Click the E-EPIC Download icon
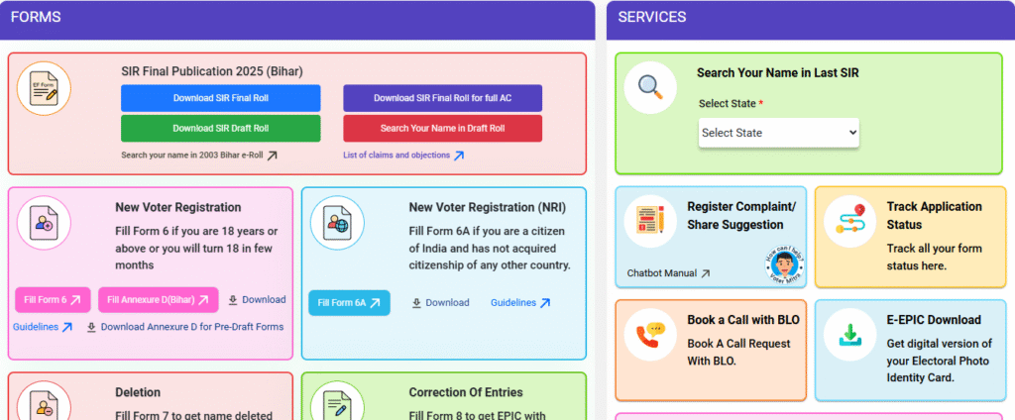Screen dimensions: 1015x420 tap(849, 335)
